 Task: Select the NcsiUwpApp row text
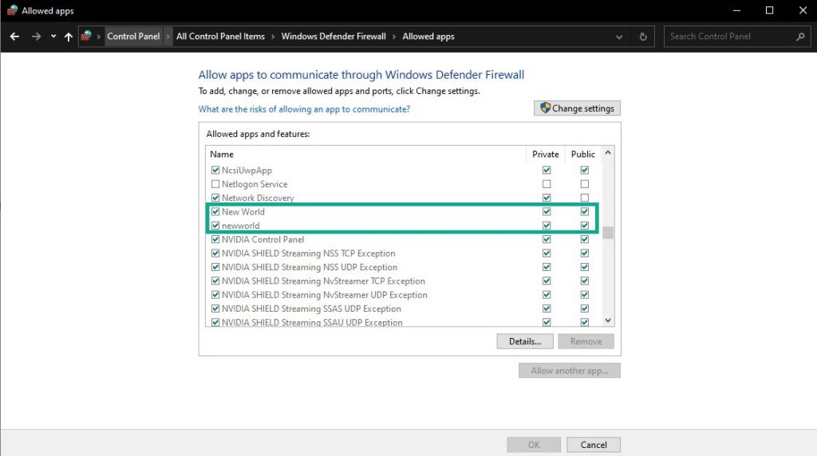tap(247, 171)
